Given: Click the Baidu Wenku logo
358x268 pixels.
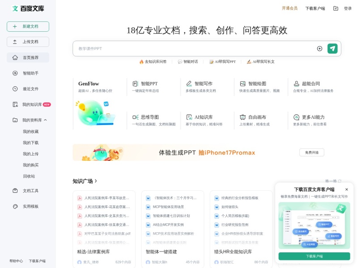Looking at the screenshot, I should point(28,8).
